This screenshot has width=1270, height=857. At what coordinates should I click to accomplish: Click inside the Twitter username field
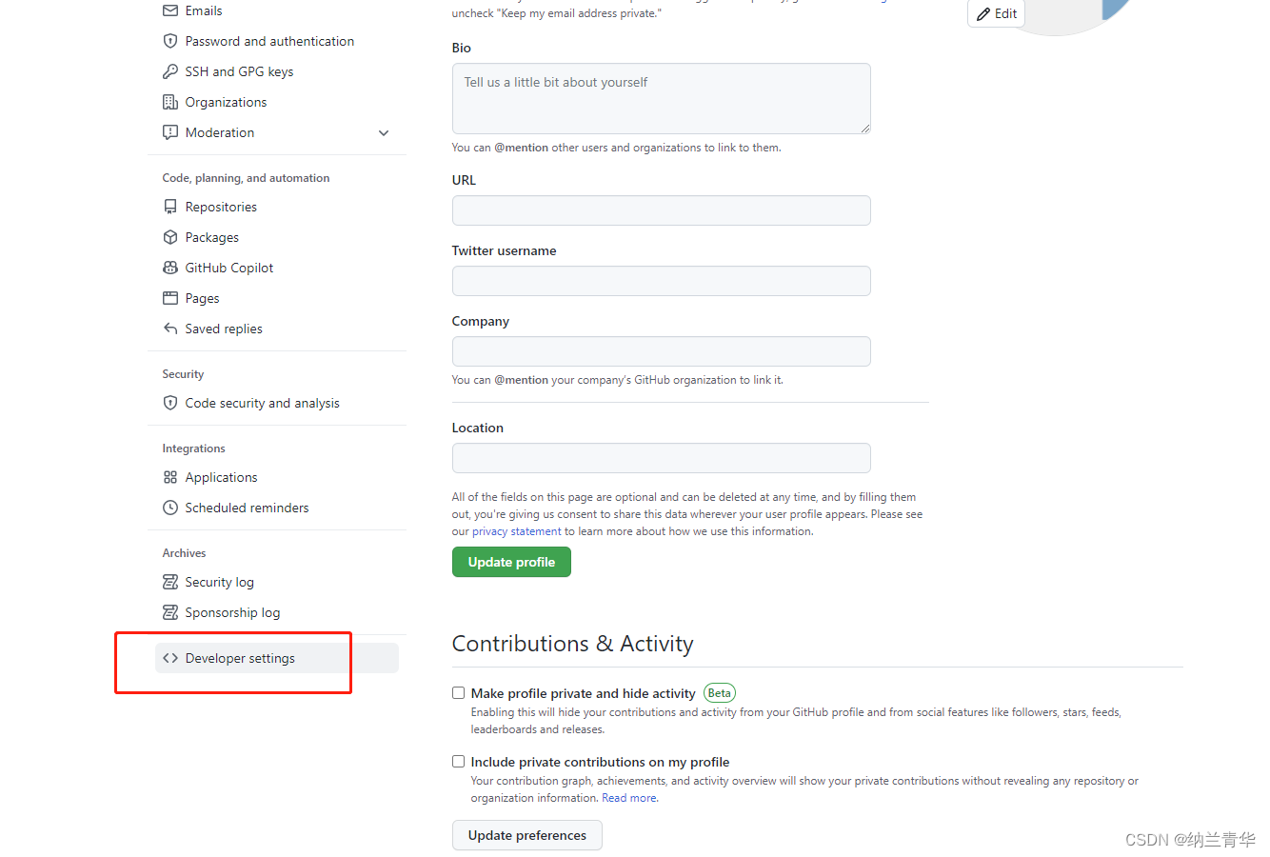pyautogui.click(x=661, y=281)
